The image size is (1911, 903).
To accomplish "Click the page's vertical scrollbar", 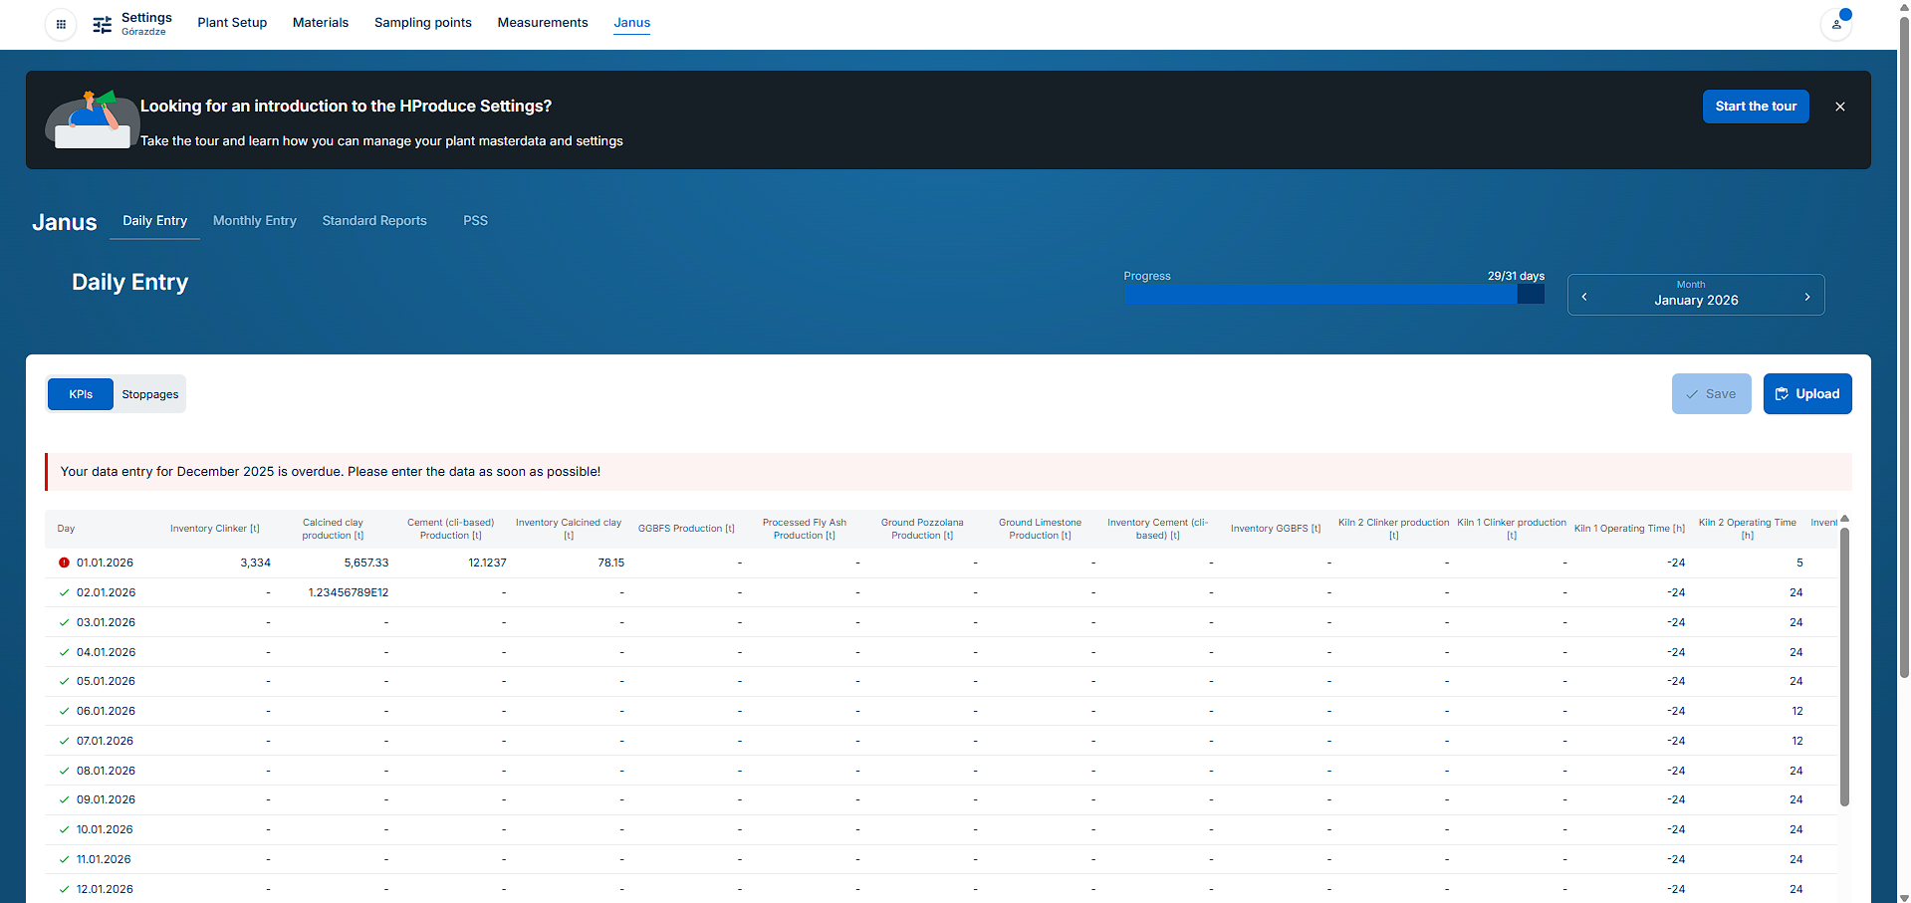I will (1904, 348).
